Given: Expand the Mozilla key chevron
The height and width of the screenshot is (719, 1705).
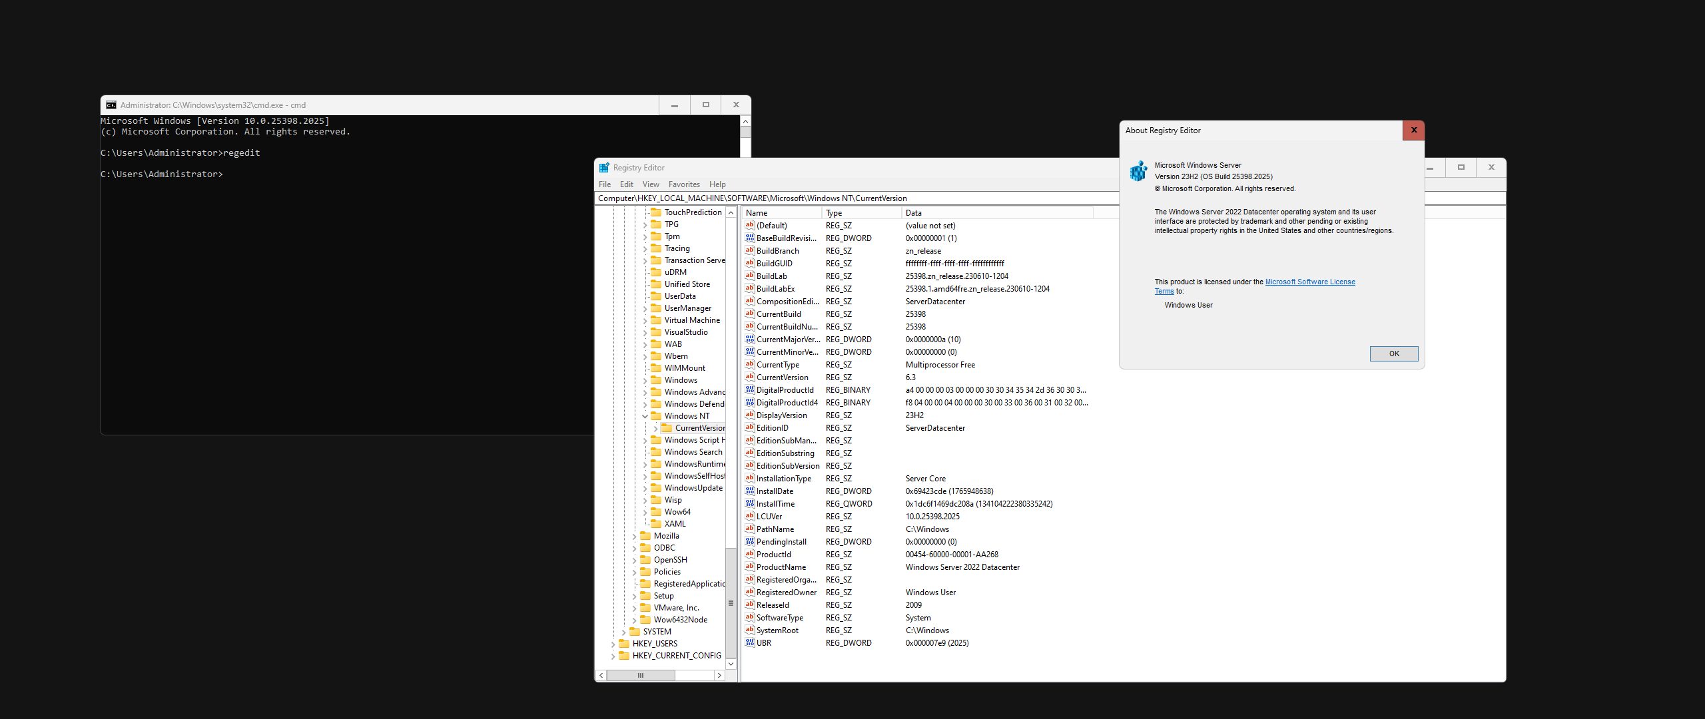Looking at the screenshot, I should (x=634, y=536).
